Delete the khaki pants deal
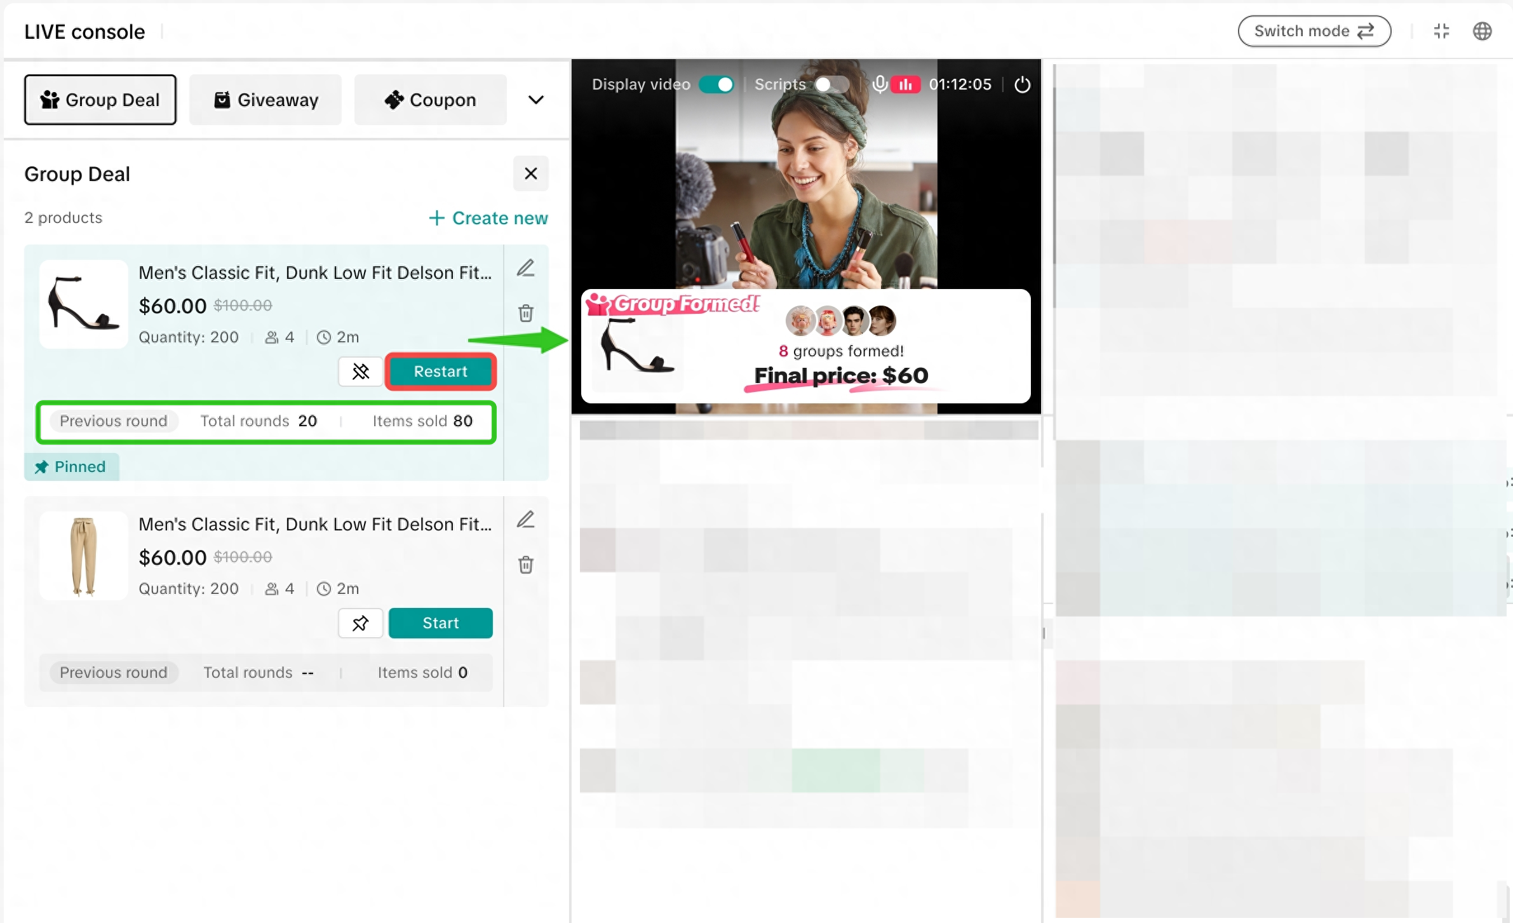The image size is (1513, 923). pos(525,564)
